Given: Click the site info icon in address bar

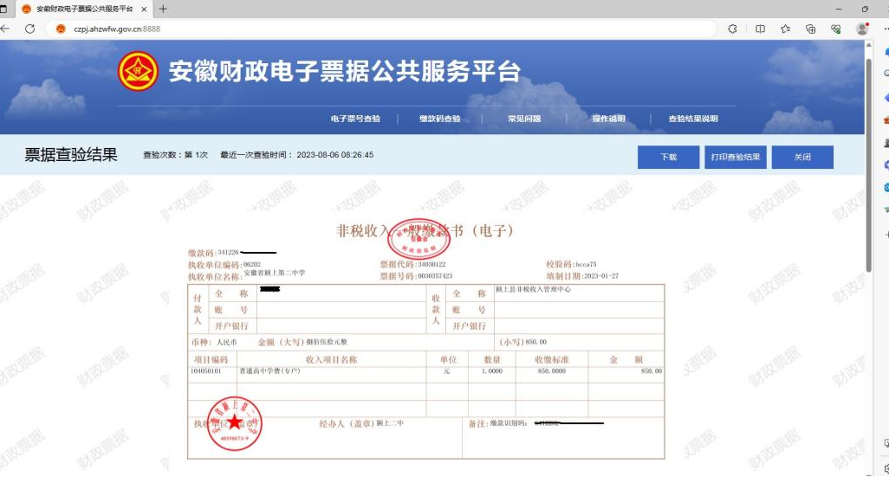Looking at the screenshot, I should pyautogui.click(x=61, y=29).
